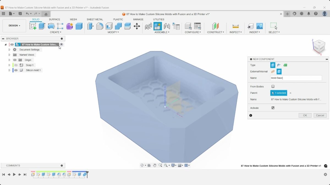Viewport: 330px width, 185px height.
Task: Select the Offset Face tool
Action: coord(128,26)
